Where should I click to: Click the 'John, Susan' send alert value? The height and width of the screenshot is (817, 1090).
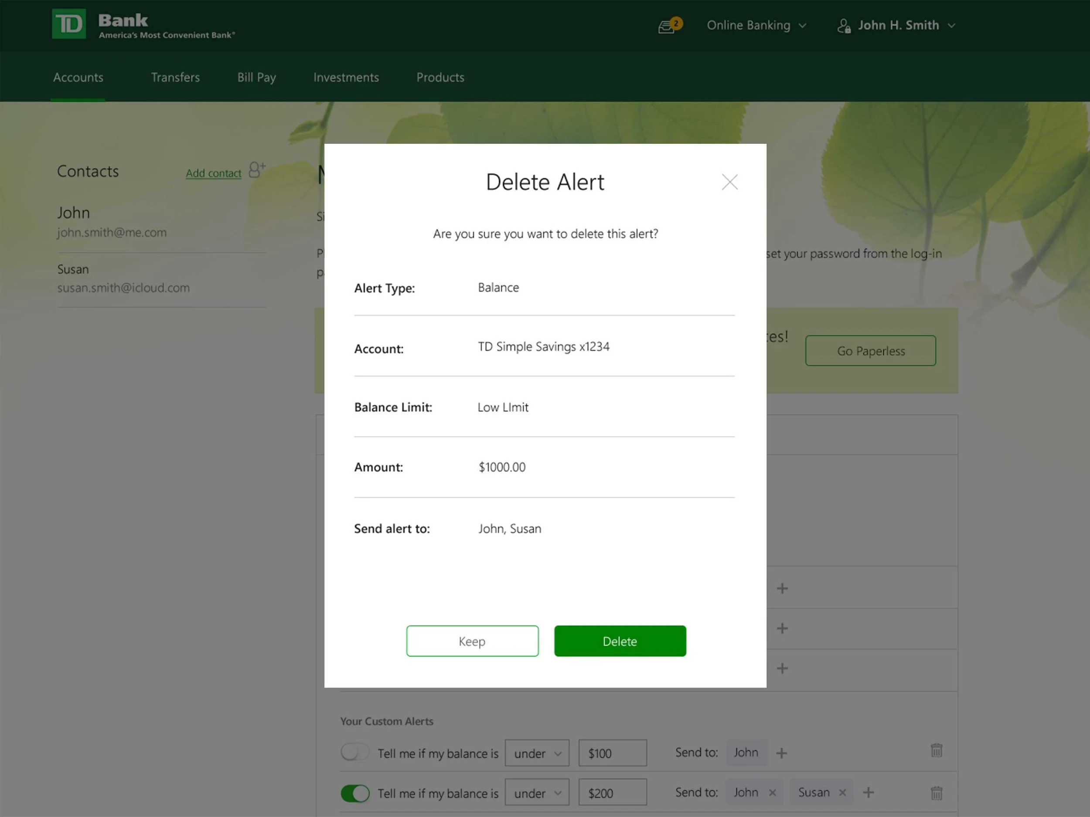tap(510, 529)
